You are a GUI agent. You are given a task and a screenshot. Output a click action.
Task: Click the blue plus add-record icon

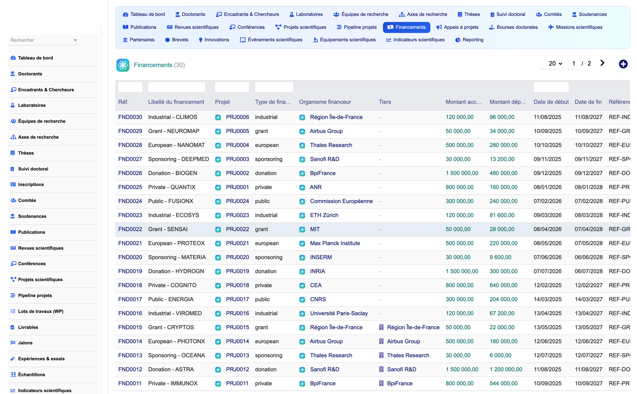click(x=623, y=64)
